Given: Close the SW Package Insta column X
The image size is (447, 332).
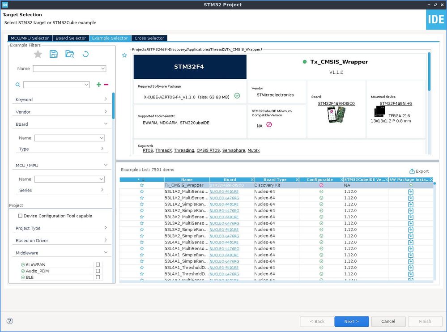Looking at the screenshot, I should coord(431,179).
